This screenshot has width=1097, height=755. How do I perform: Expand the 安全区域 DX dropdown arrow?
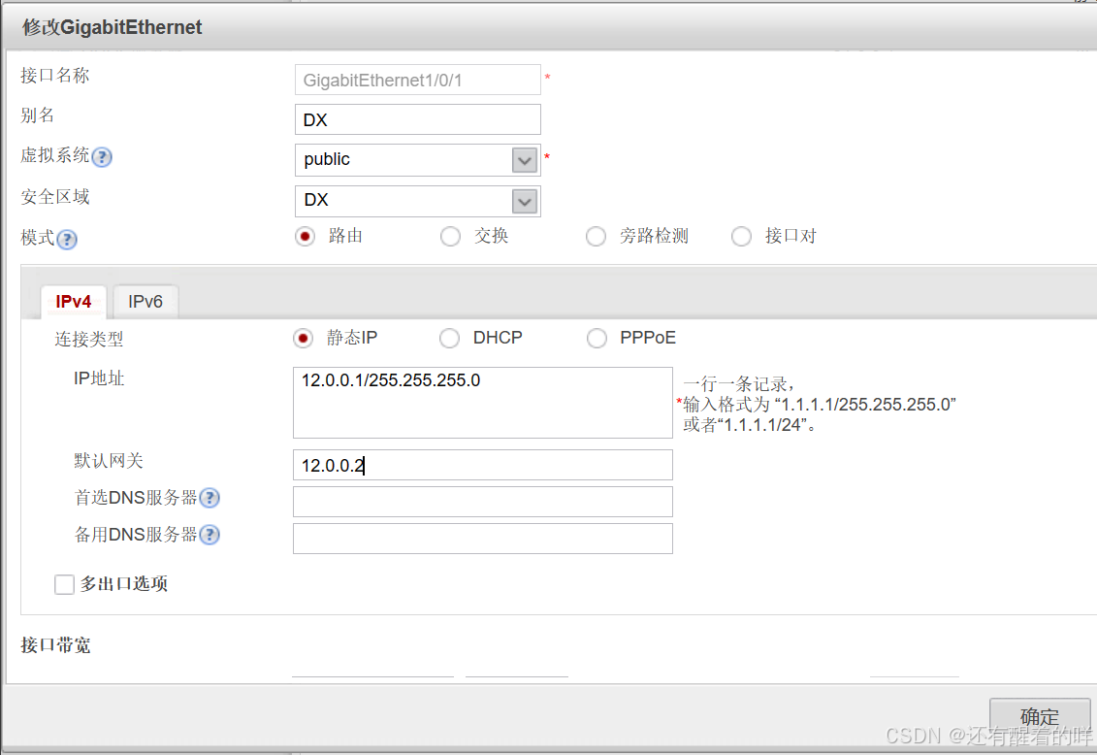(525, 202)
